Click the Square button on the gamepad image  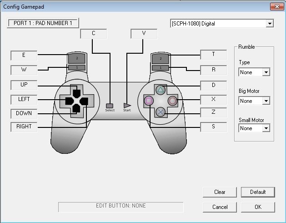coord(149,101)
